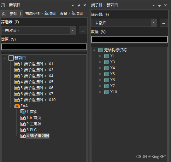This screenshot has width=171, height=162.
Task: Select the 1 首页 page icon with blue star
Action: click(x=23, y=112)
